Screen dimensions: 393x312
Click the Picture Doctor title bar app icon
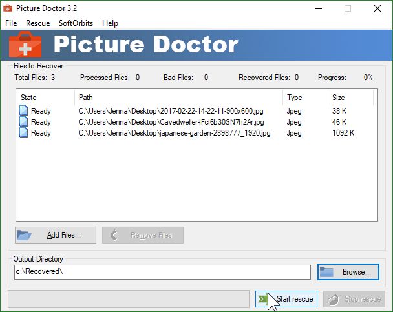[9, 8]
